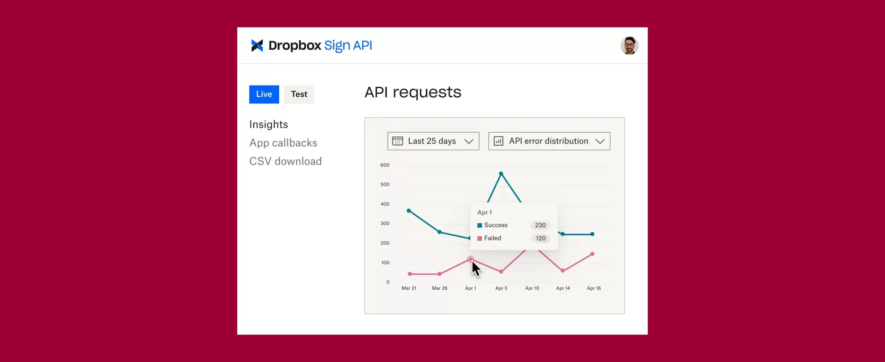Go to App callbacks
This screenshot has width=885, height=362.
(283, 143)
